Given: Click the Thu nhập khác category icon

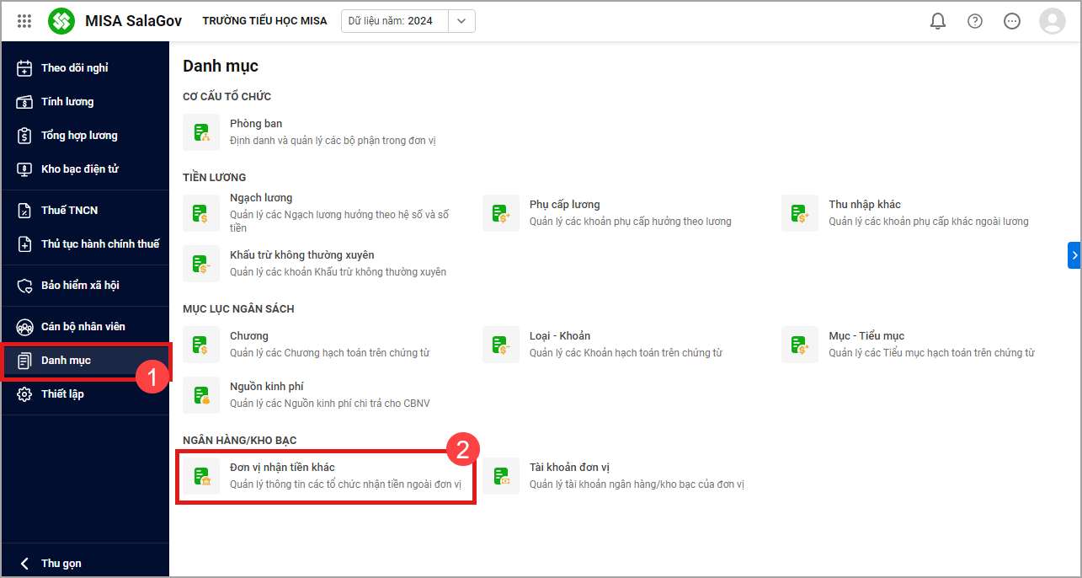Looking at the screenshot, I should [800, 213].
